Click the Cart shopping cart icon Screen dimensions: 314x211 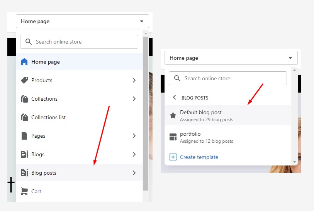pos(24,191)
